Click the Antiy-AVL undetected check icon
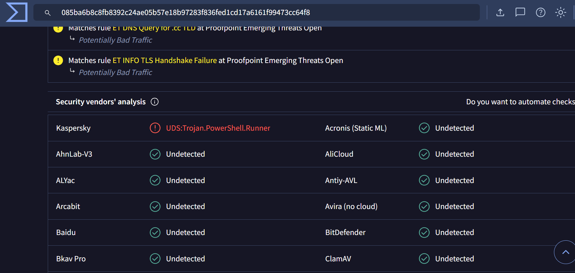The width and height of the screenshot is (575, 273). click(424, 180)
